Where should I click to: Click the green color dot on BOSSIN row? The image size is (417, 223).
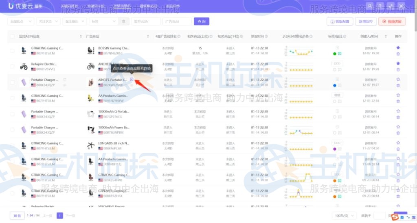(335, 54)
